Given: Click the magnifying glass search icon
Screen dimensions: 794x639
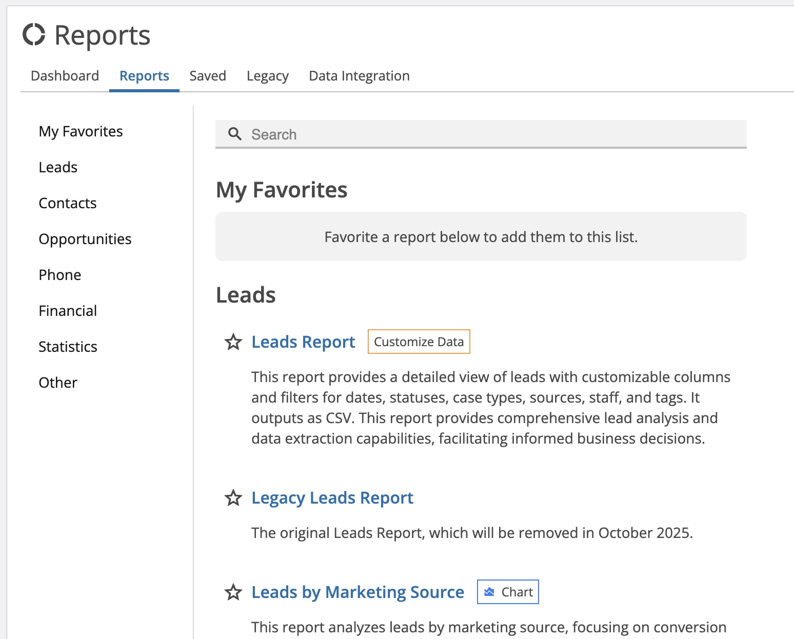Looking at the screenshot, I should [x=235, y=134].
